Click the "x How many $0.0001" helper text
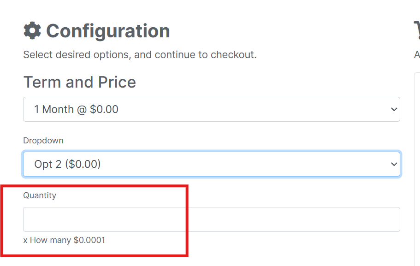Screen dimensions: 420x266 (64, 240)
